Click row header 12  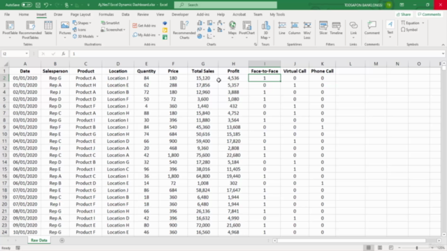[4, 149]
